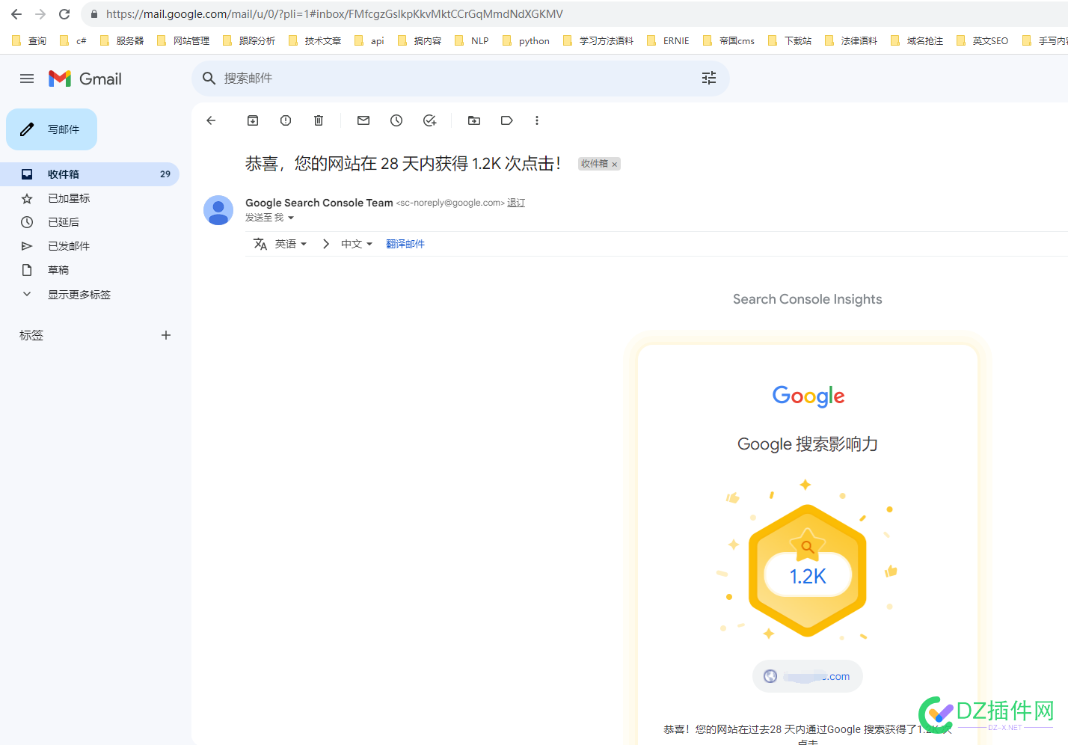Click the Google logo in email
Screen dimensions: 1068x745
pyautogui.click(x=808, y=396)
